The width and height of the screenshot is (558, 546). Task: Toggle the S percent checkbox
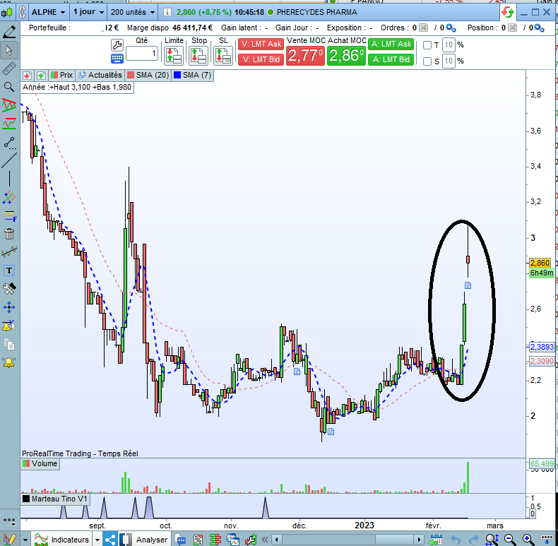tap(427, 61)
